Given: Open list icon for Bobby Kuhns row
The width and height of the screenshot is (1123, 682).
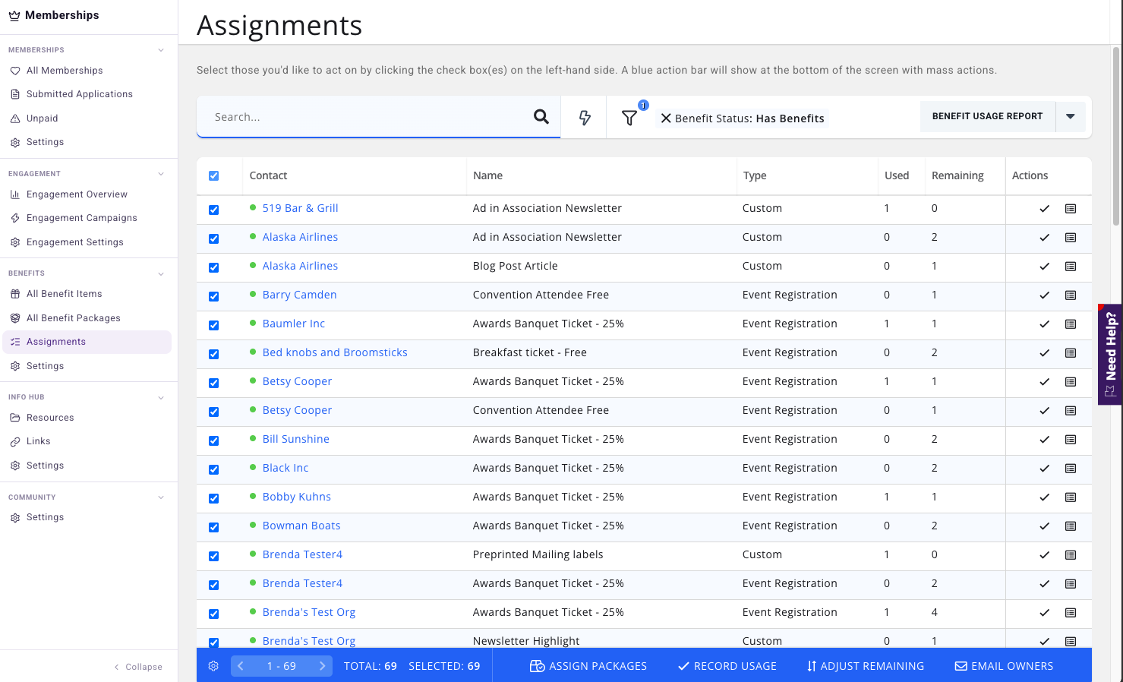Looking at the screenshot, I should point(1071,497).
